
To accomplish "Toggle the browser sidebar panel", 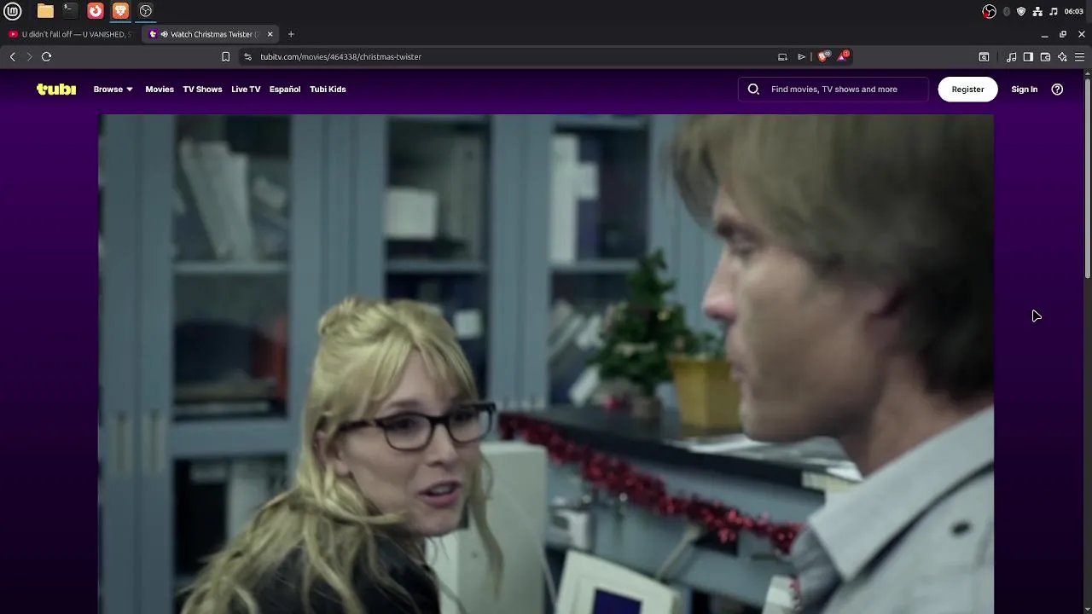I will [1028, 56].
